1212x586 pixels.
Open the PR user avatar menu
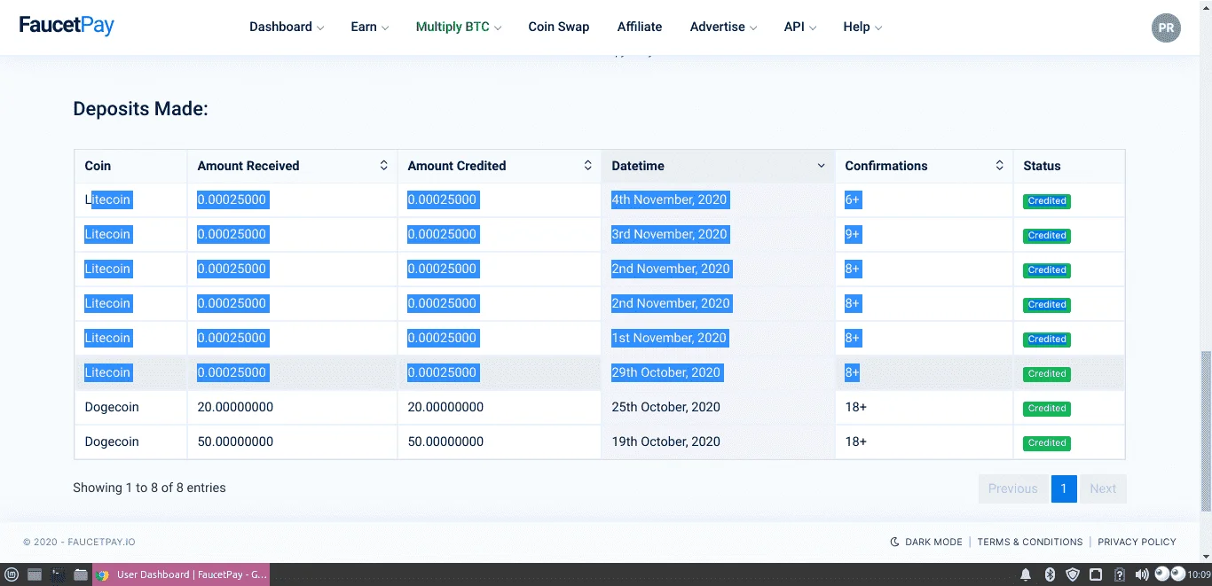click(1166, 27)
